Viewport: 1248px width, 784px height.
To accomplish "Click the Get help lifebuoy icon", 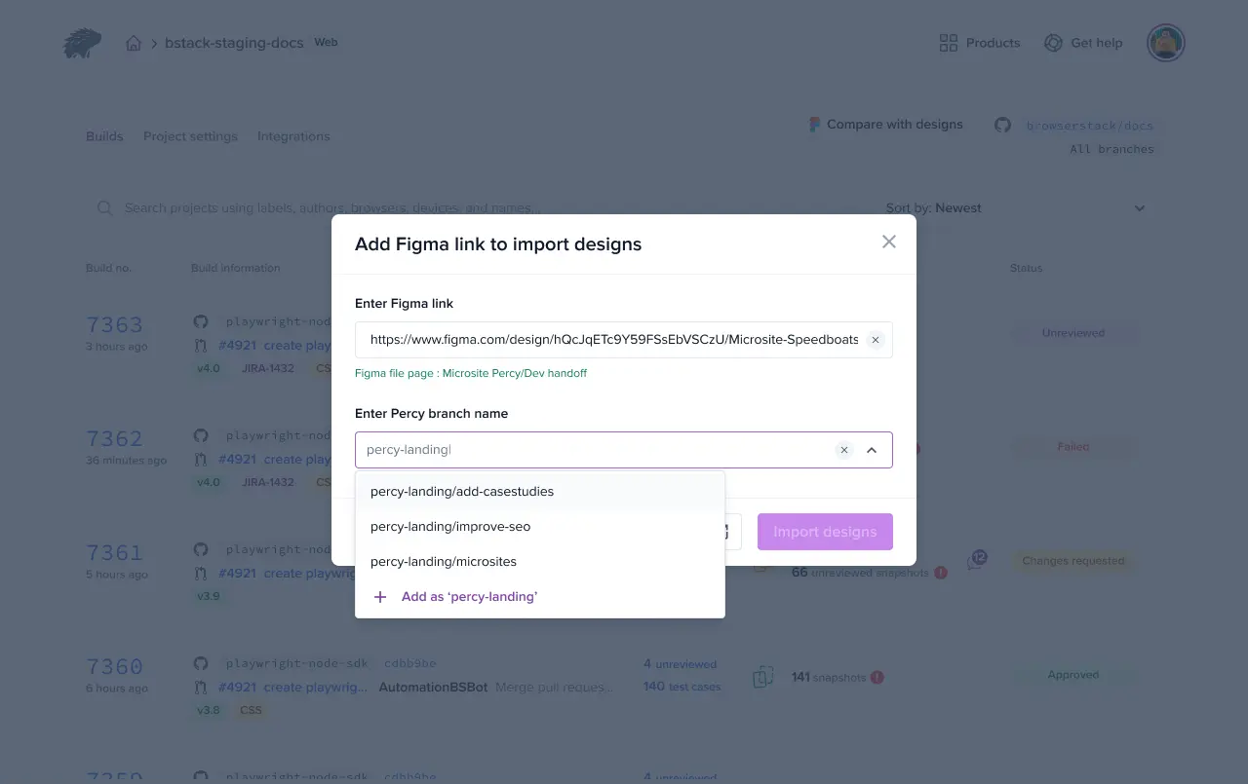I will [x=1053, y=43].
